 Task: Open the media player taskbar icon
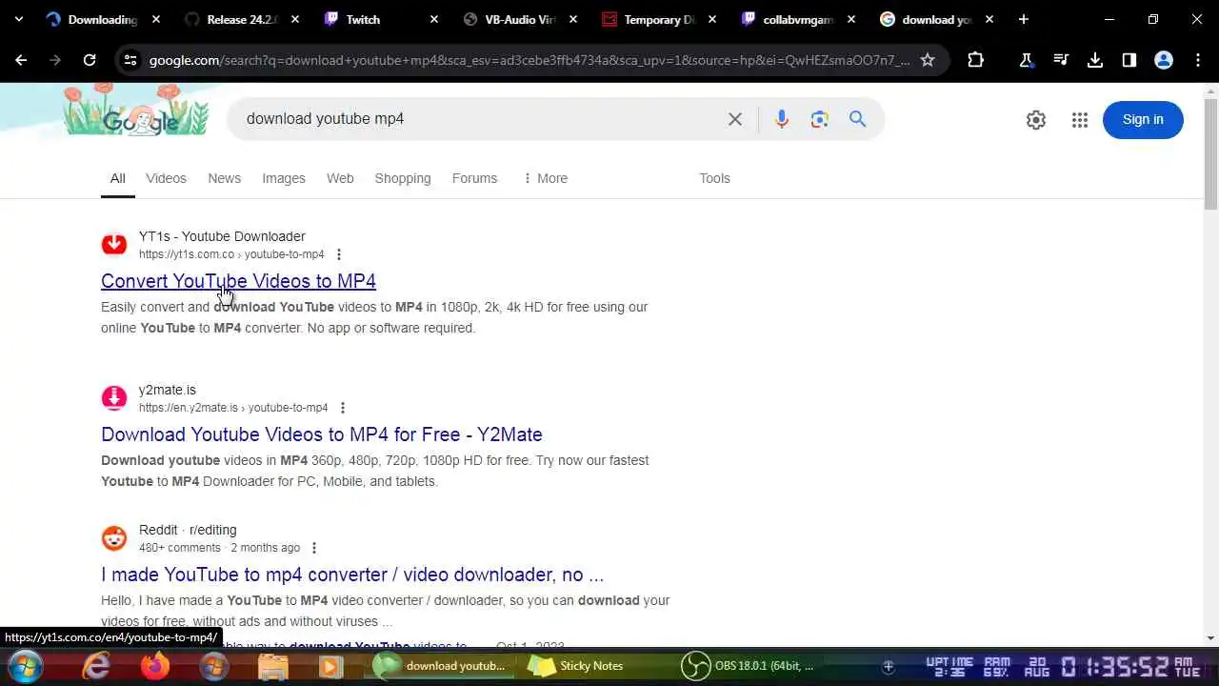(330, 665)
